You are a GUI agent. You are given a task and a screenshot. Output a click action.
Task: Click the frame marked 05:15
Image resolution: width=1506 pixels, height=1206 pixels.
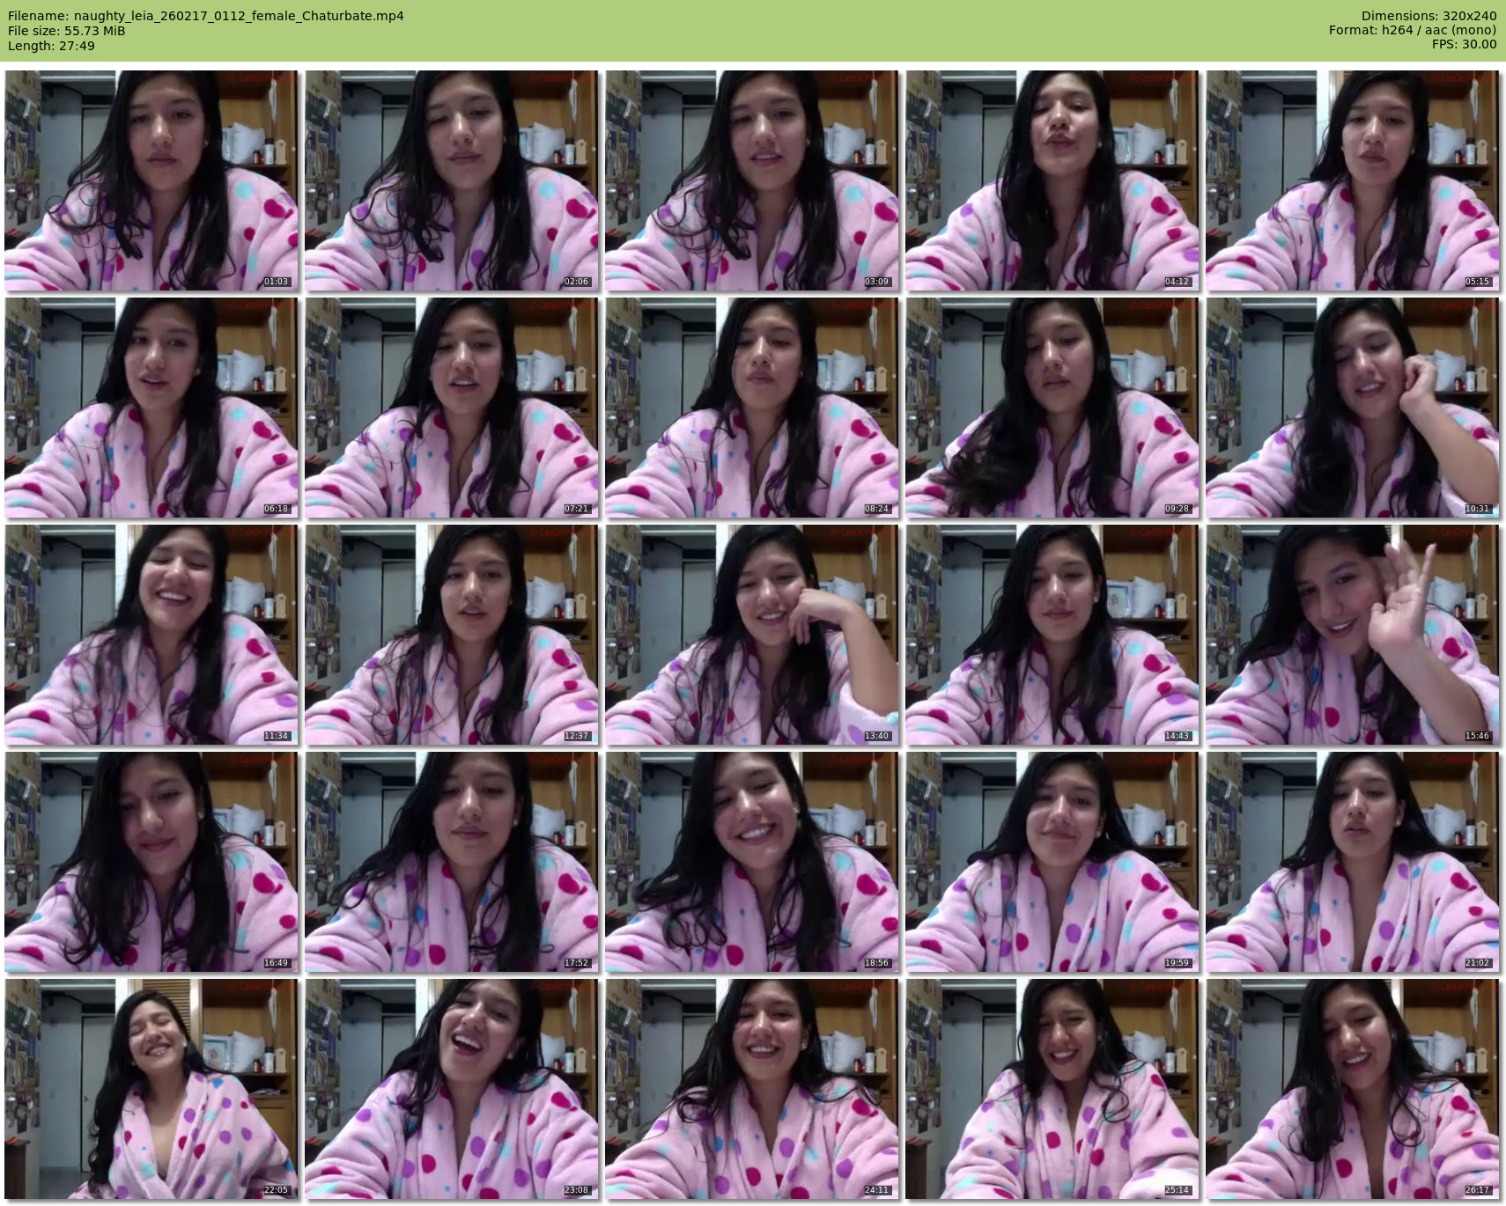click(x=1353, y=180)
